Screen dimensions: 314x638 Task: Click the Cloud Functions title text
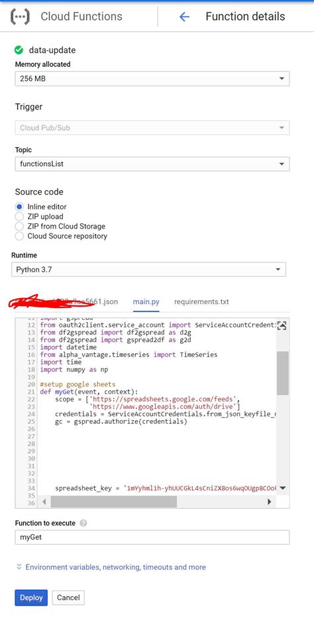[x=81, y=17]
